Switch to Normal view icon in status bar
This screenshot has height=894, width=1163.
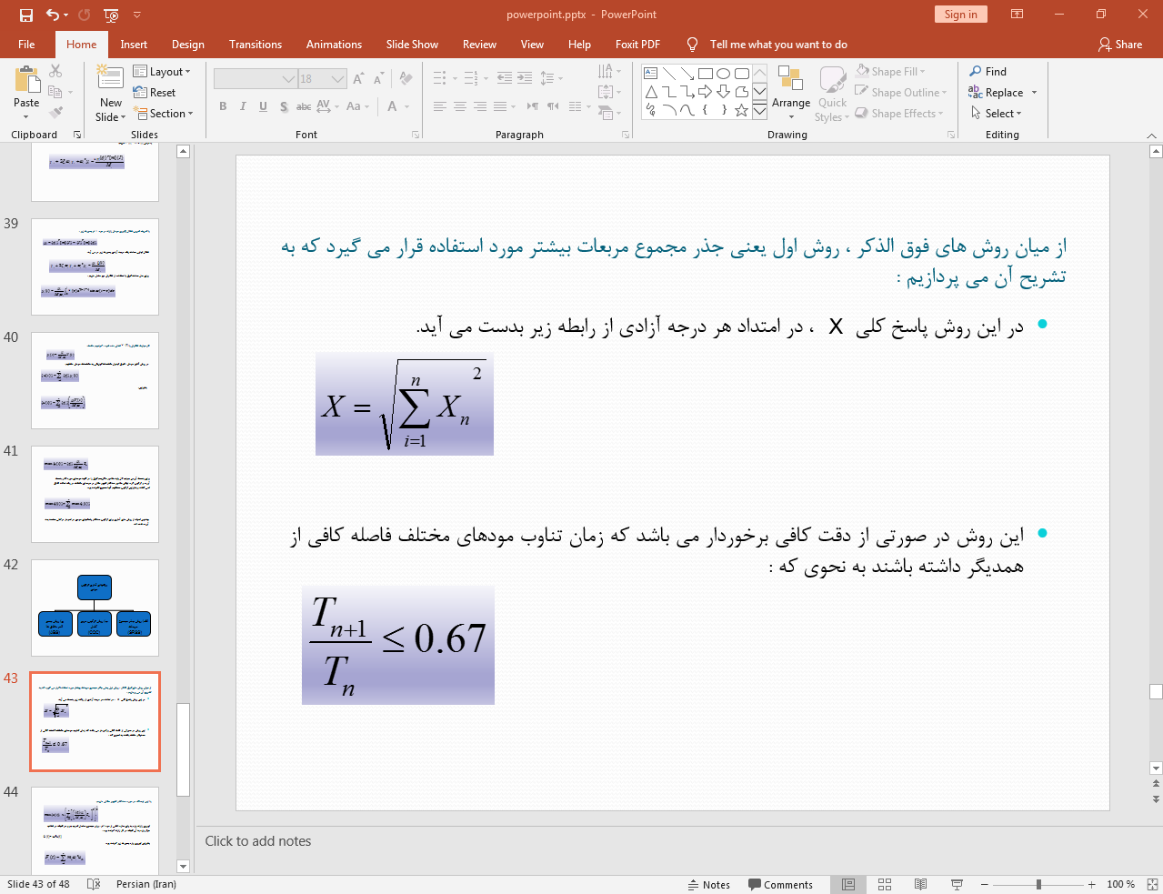(x=848, y=884)
